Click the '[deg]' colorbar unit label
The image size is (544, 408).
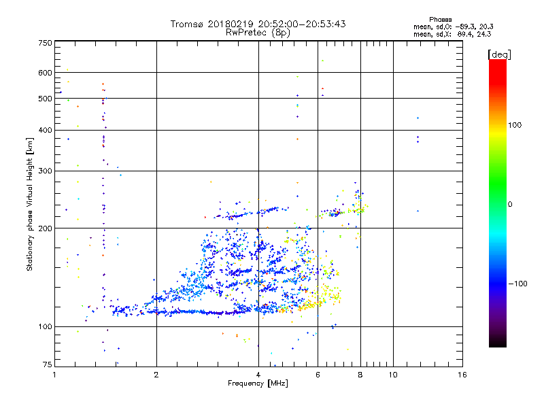(499, 54)
